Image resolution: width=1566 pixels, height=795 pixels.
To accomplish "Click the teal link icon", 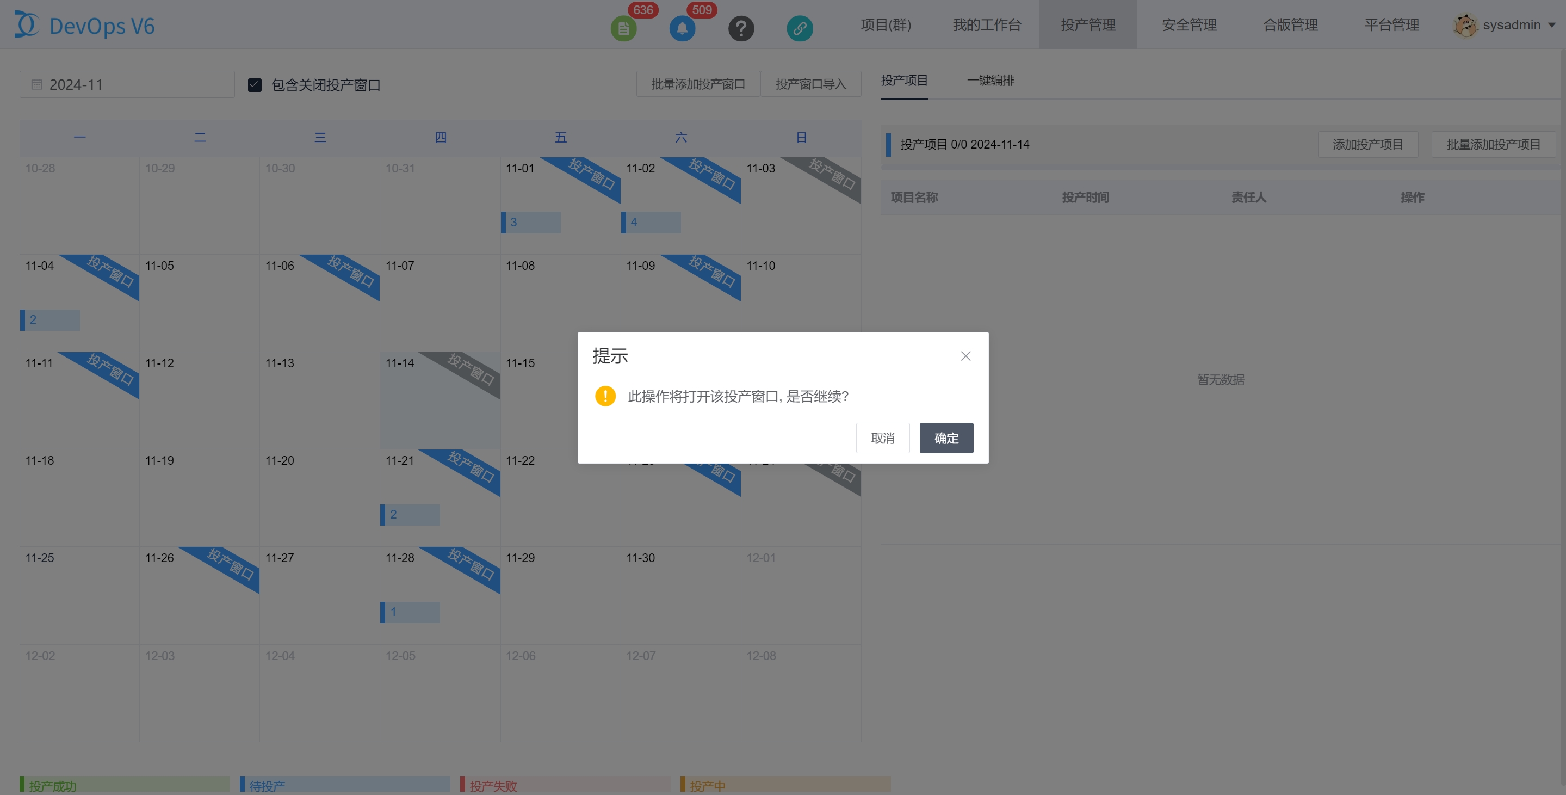I will pos(800,28).
